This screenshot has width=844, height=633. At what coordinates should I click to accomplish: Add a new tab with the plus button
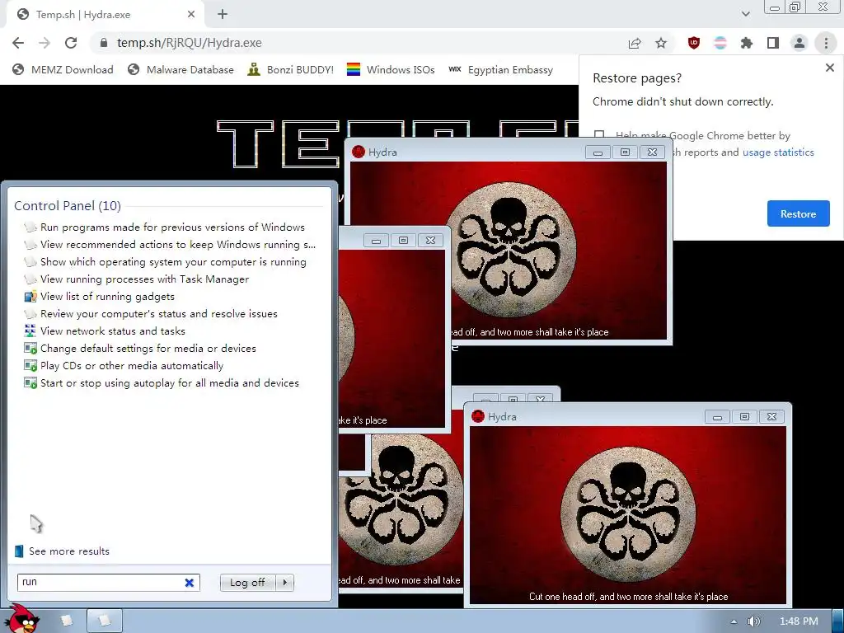tap(223, 15)
